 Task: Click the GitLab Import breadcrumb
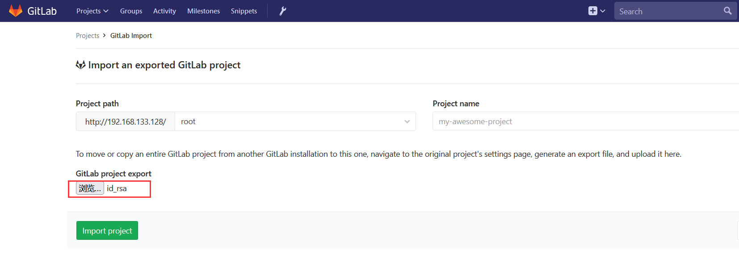coord(131,36)
